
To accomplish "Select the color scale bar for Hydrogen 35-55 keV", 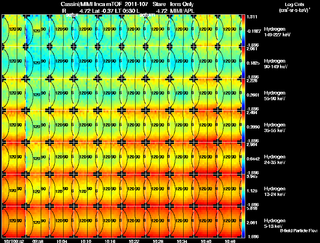I will coord(243,126).
